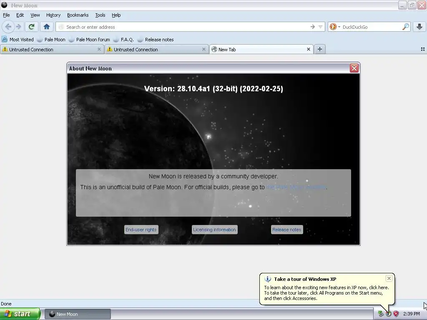
Task: Switch to second Untrusted Connection tab
Action: (157, 50)
